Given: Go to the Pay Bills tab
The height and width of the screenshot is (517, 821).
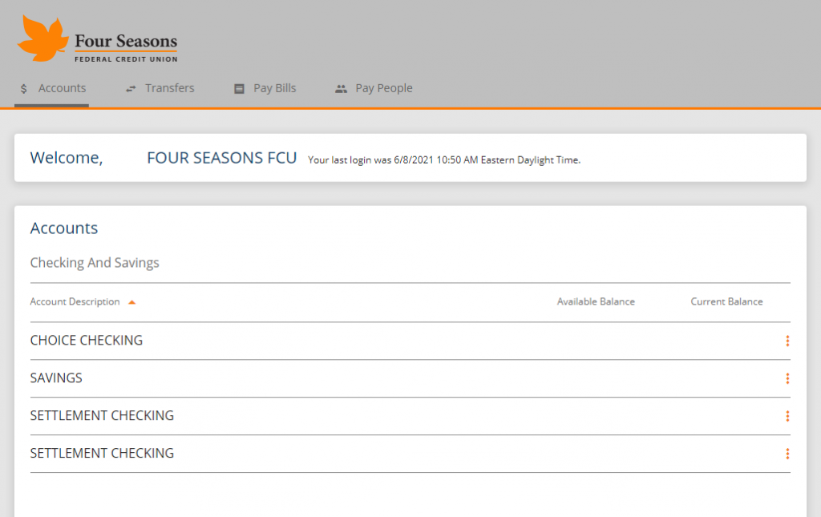Looking at the screenshot, I should [x=274, y=88].
